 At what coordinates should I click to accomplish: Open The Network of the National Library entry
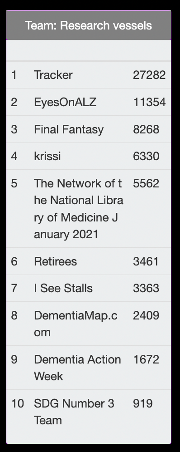click(78, 208)
